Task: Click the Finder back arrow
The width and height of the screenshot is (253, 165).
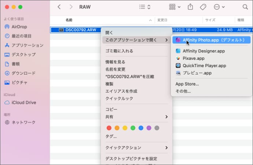Action: [59, 7]
